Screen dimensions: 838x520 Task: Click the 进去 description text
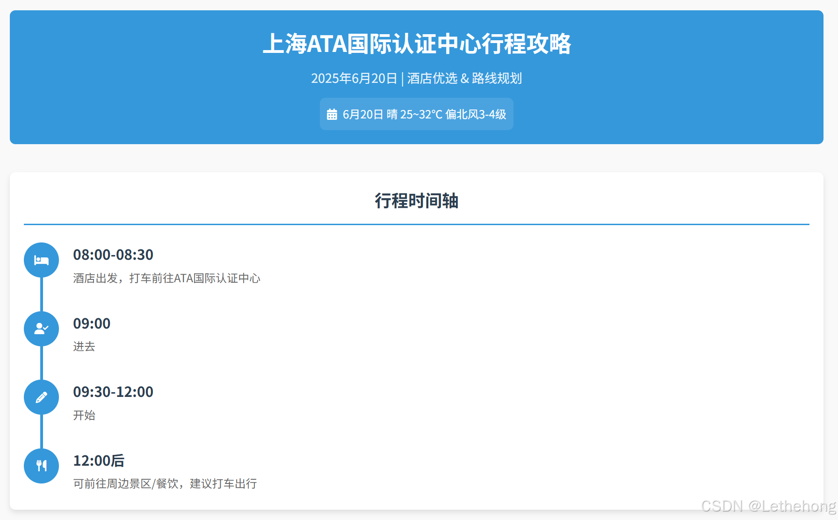(84, 346)
